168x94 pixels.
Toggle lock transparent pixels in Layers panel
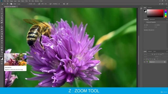click(x=147, y=59)
